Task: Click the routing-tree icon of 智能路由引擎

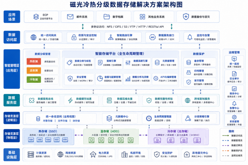Action: [x=111, y=37]
